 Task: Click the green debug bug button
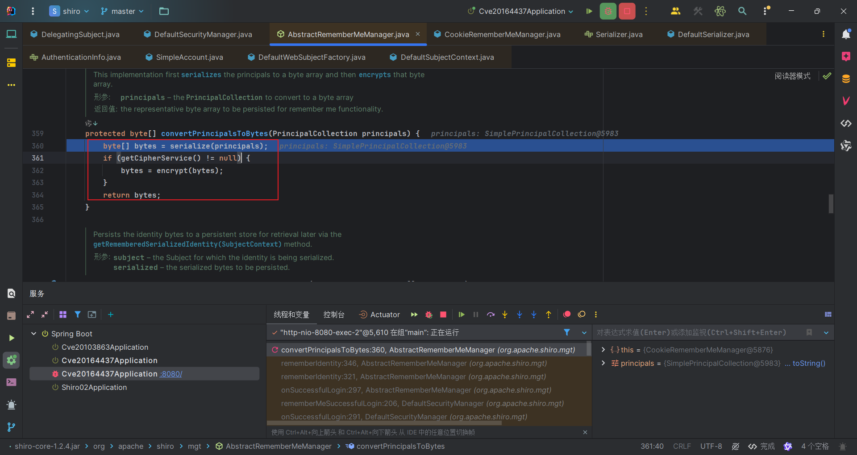[608, 11]
